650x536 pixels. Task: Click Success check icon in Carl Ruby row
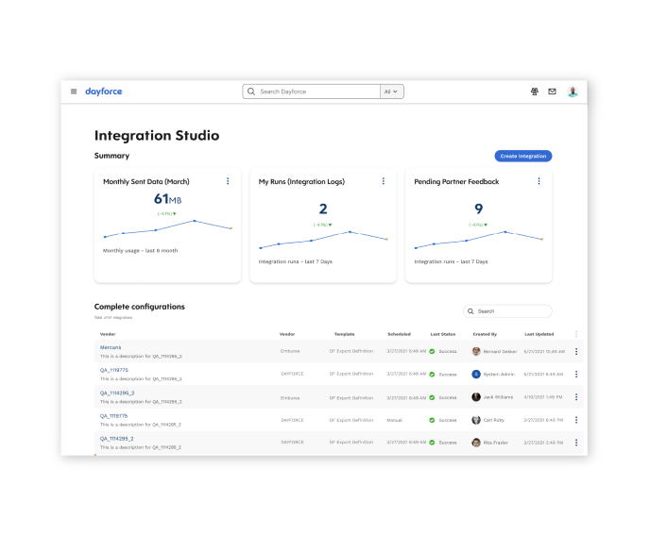click(432, 420)
